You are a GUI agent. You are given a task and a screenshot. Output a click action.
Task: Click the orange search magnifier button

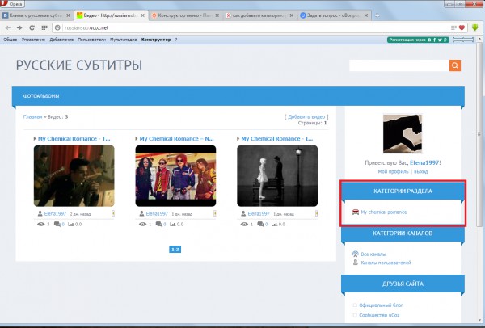pos(455,65)
